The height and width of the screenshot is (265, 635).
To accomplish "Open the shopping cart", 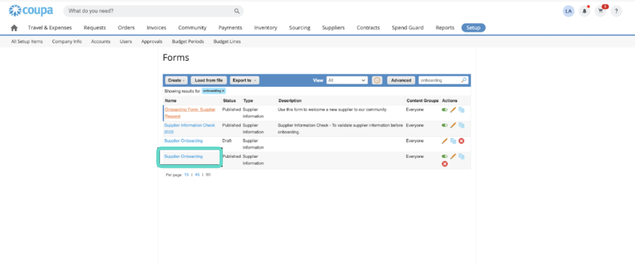I will coord(601,11).
